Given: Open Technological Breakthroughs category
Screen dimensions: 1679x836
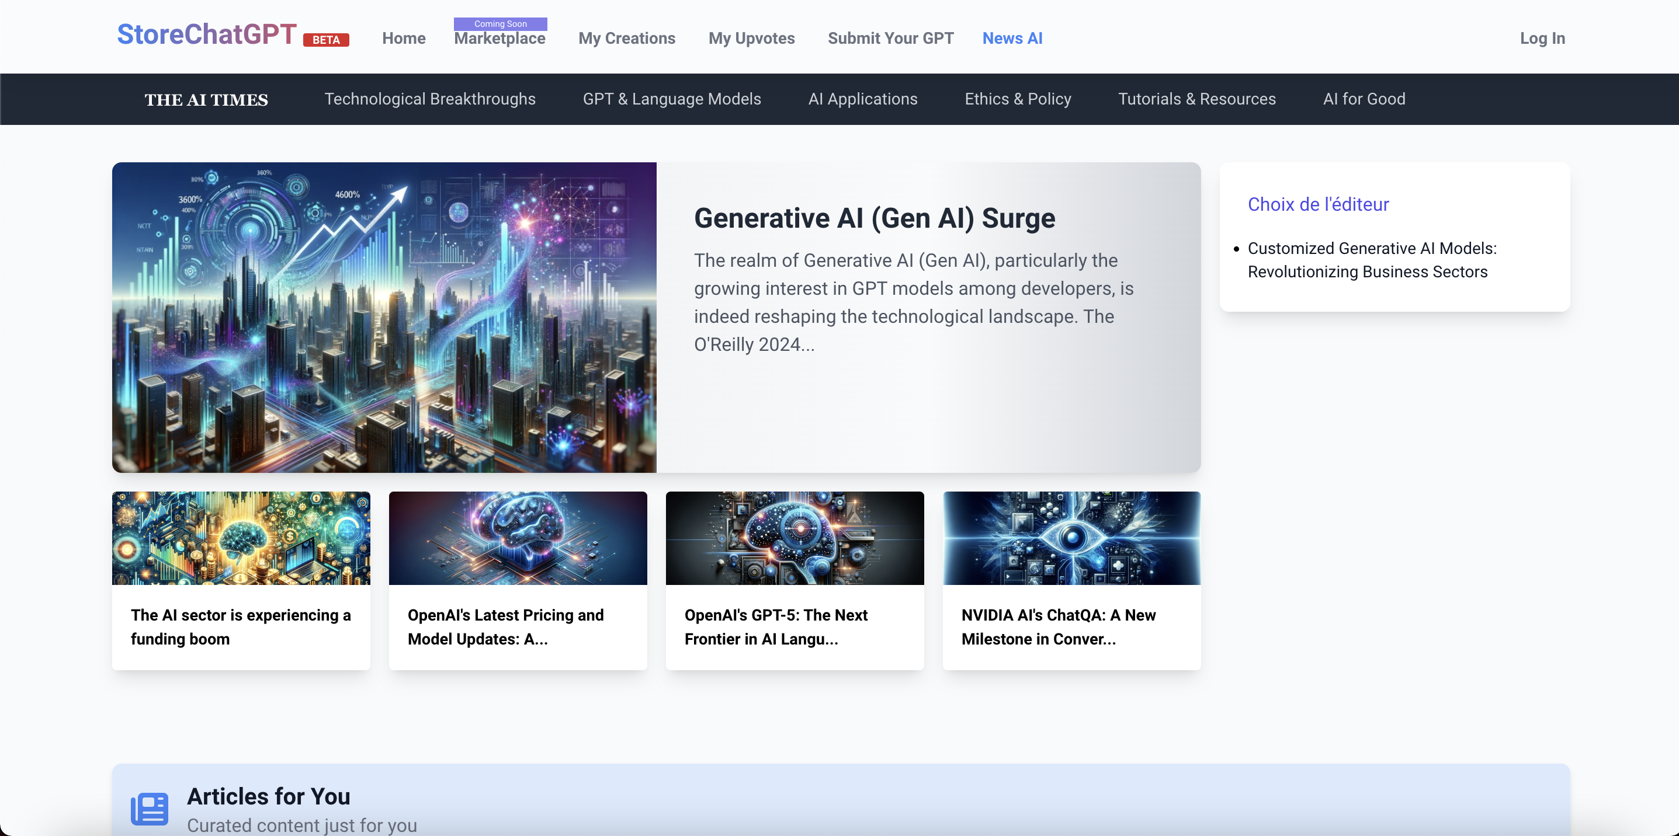Looking at the screenshot, I should tap(429, 99).
